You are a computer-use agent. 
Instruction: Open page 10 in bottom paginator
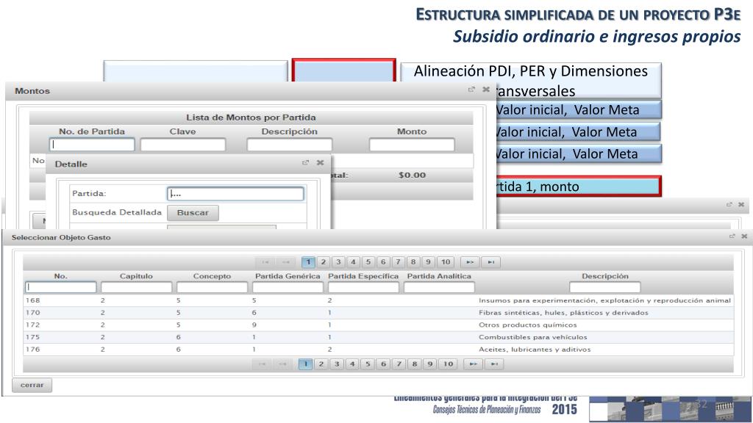tap(446, 364)
